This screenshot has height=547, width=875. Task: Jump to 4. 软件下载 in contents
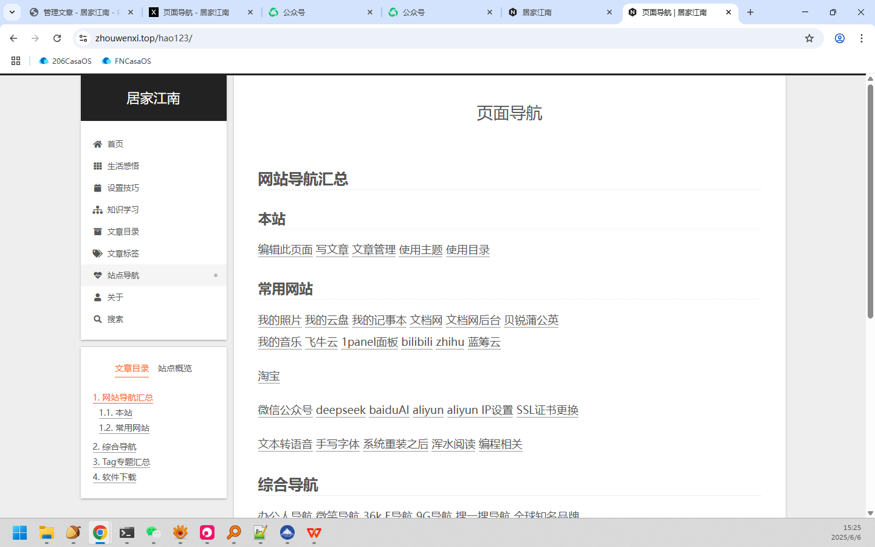click(x=114, y=477)
